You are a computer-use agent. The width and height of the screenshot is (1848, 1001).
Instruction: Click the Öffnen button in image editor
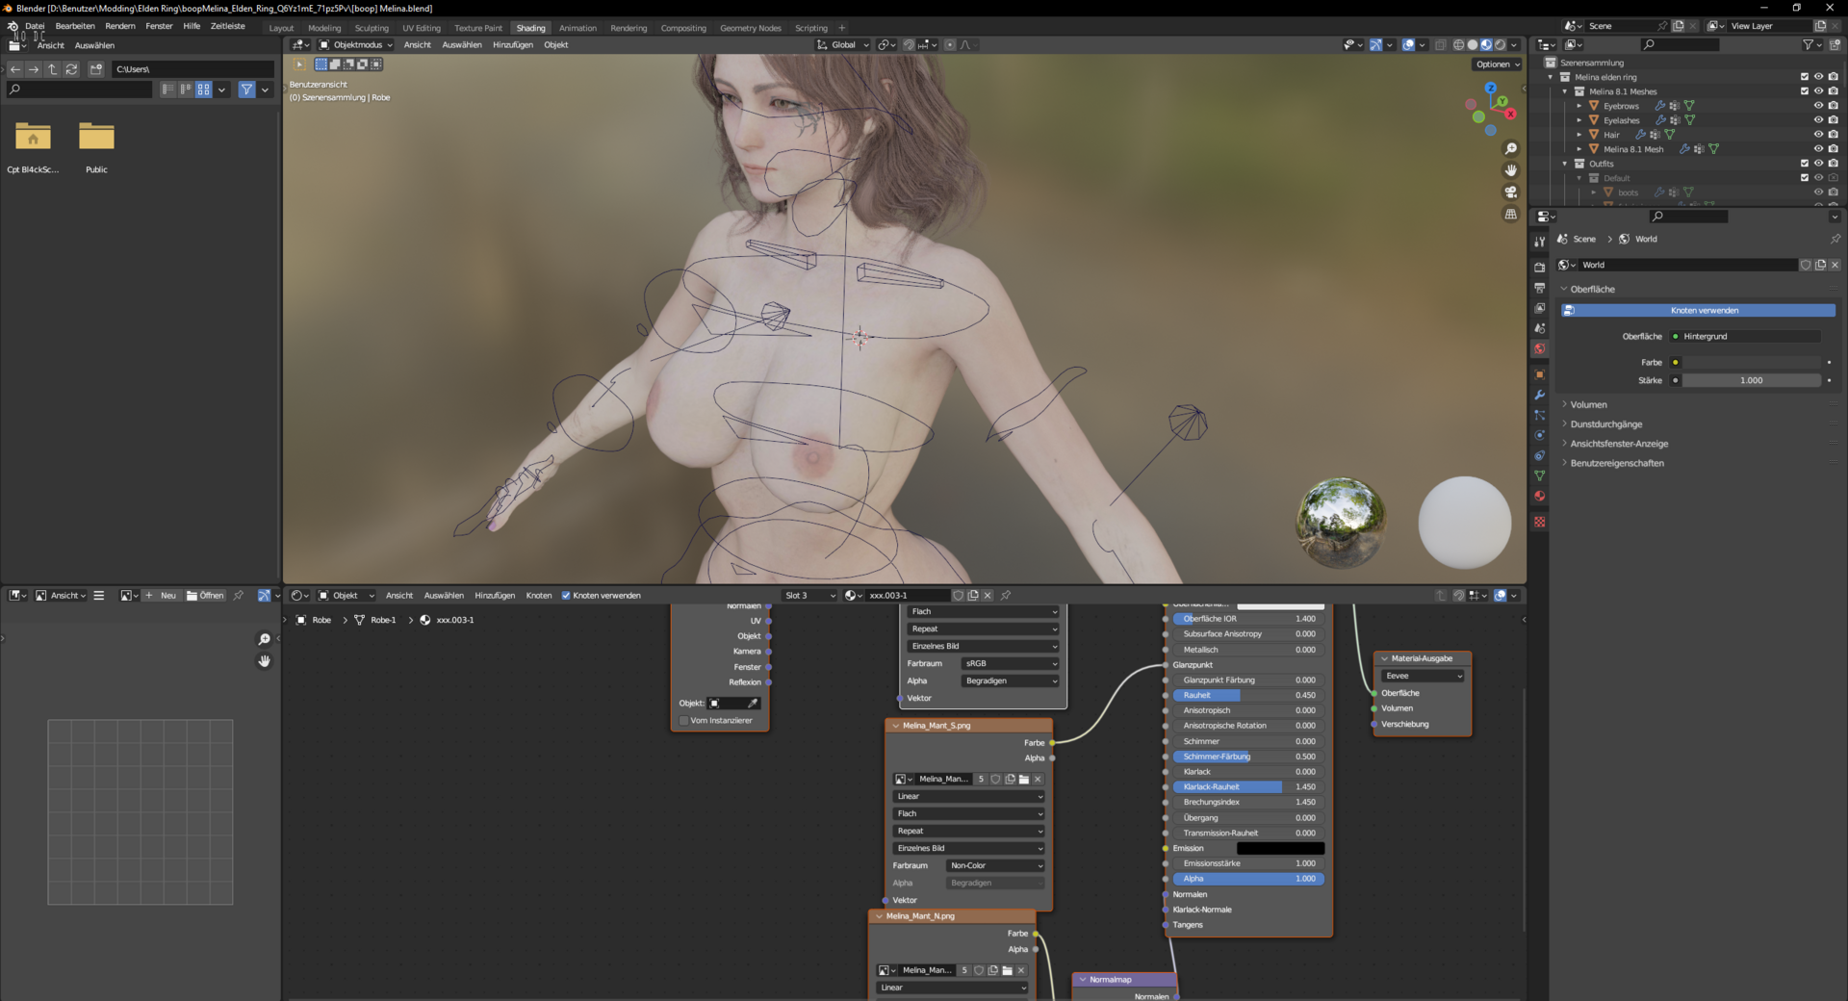tap(205, 596)
